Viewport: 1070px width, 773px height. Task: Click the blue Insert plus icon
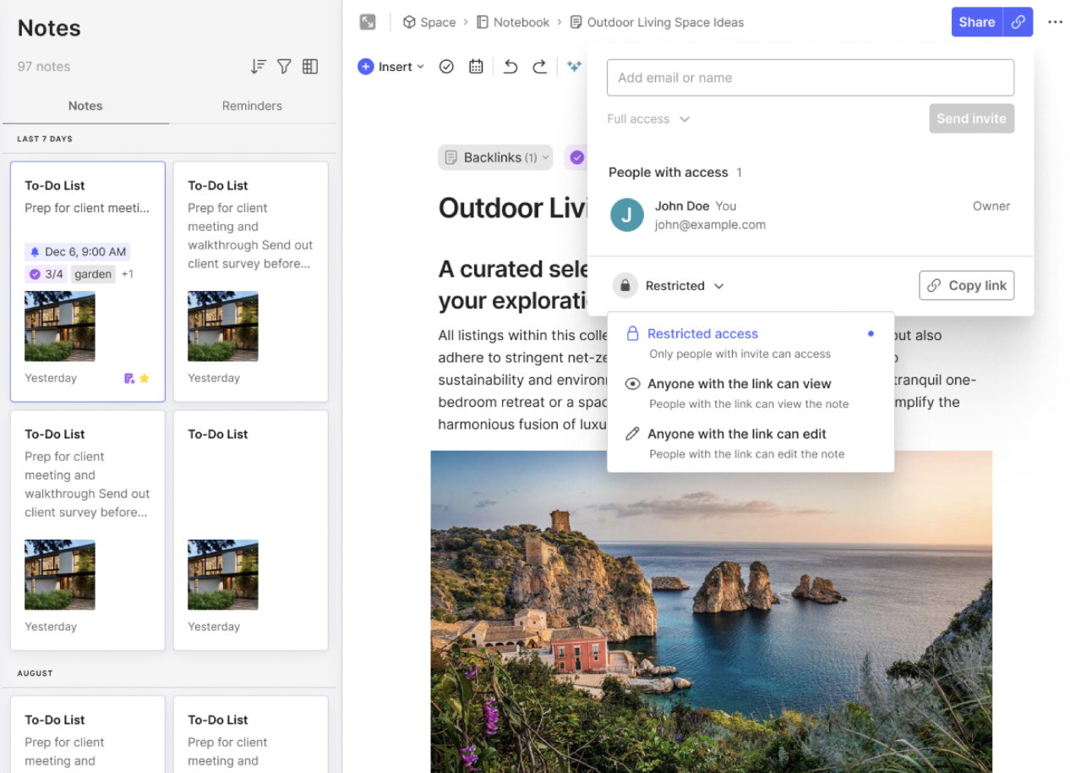tap(365, 67)
